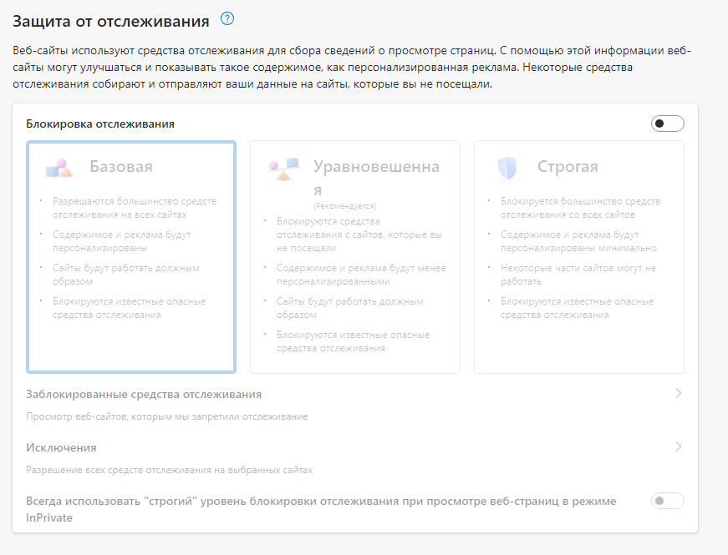Select the Базовая protection card
Viewport: 728px width, 555px height.
tap(131, 256)
